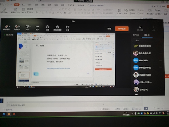
Task: Click the Pause button
Action: tap(109, 29)
